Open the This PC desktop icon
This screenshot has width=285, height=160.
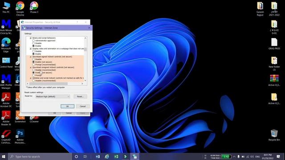pos(6,8)
